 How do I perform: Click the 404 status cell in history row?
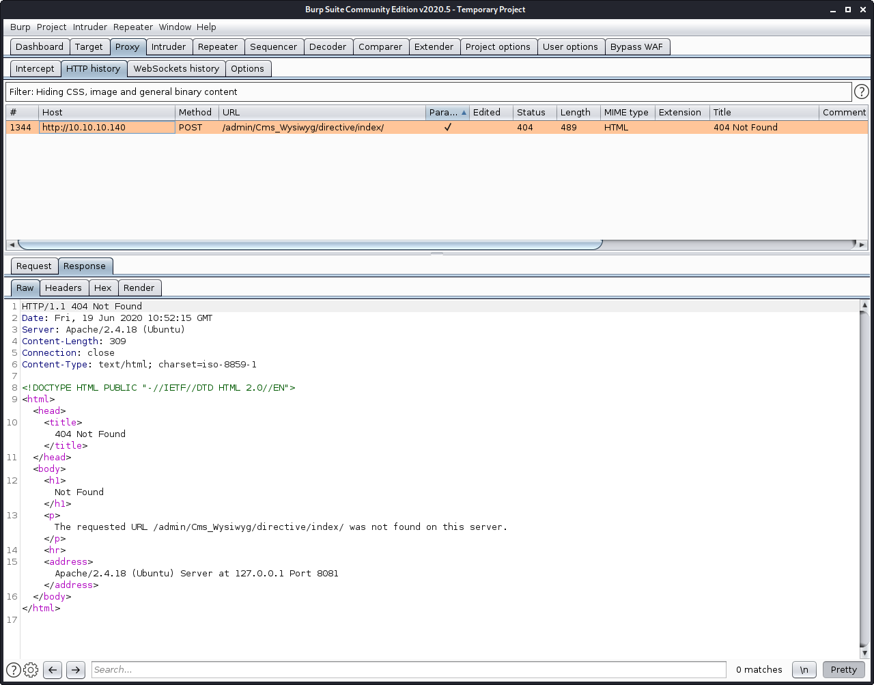(535, 128)
